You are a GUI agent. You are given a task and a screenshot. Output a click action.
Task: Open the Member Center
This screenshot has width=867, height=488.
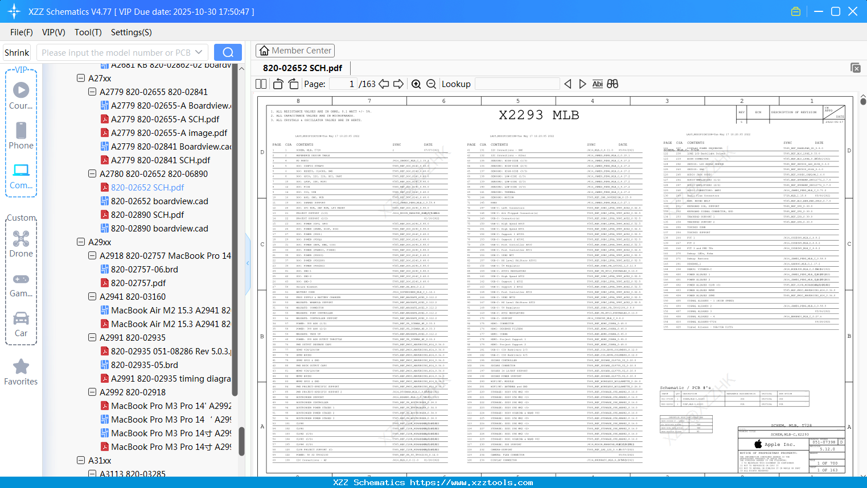click(295, 51)
